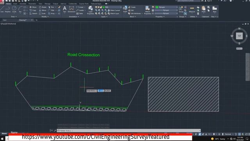
Task: Select the Polyline tool
Action: (7, 9)
